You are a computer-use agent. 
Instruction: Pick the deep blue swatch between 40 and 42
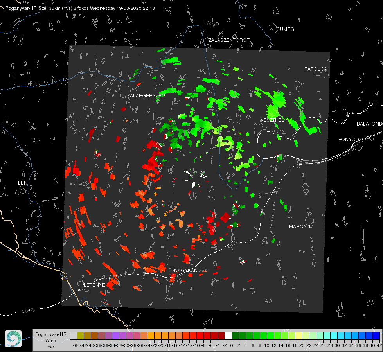376,336
